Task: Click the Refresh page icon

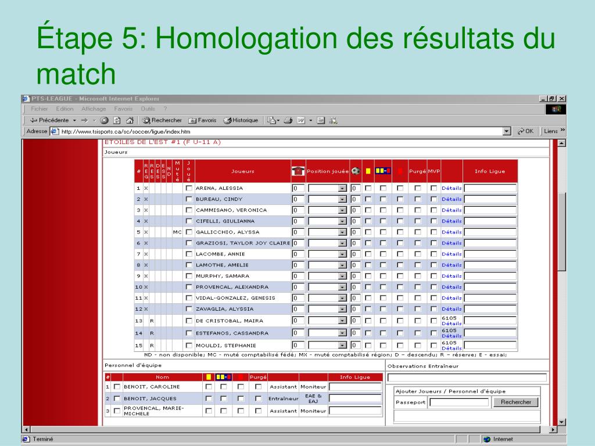Action: click(x=117, y=121)
